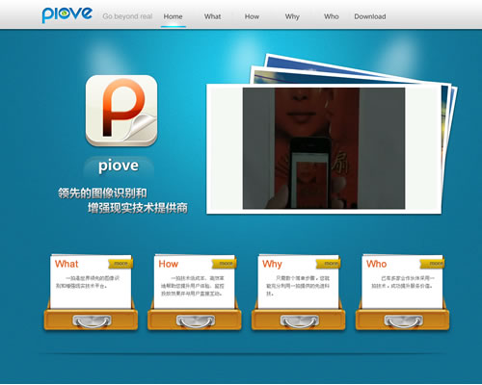
Task: Click the How card heading
Action: pyautogui.click(x=169, y=264)
